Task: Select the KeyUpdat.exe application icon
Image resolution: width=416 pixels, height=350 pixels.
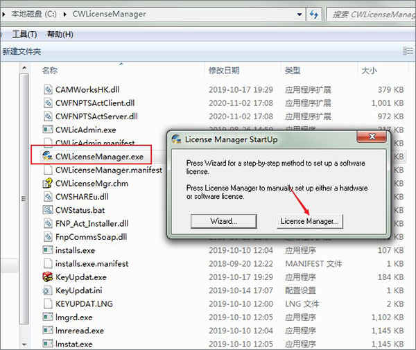Action: tap(48, 277)
